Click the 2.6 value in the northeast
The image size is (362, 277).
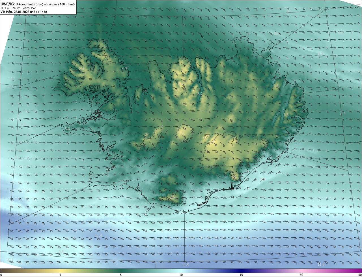coord(276,86)
